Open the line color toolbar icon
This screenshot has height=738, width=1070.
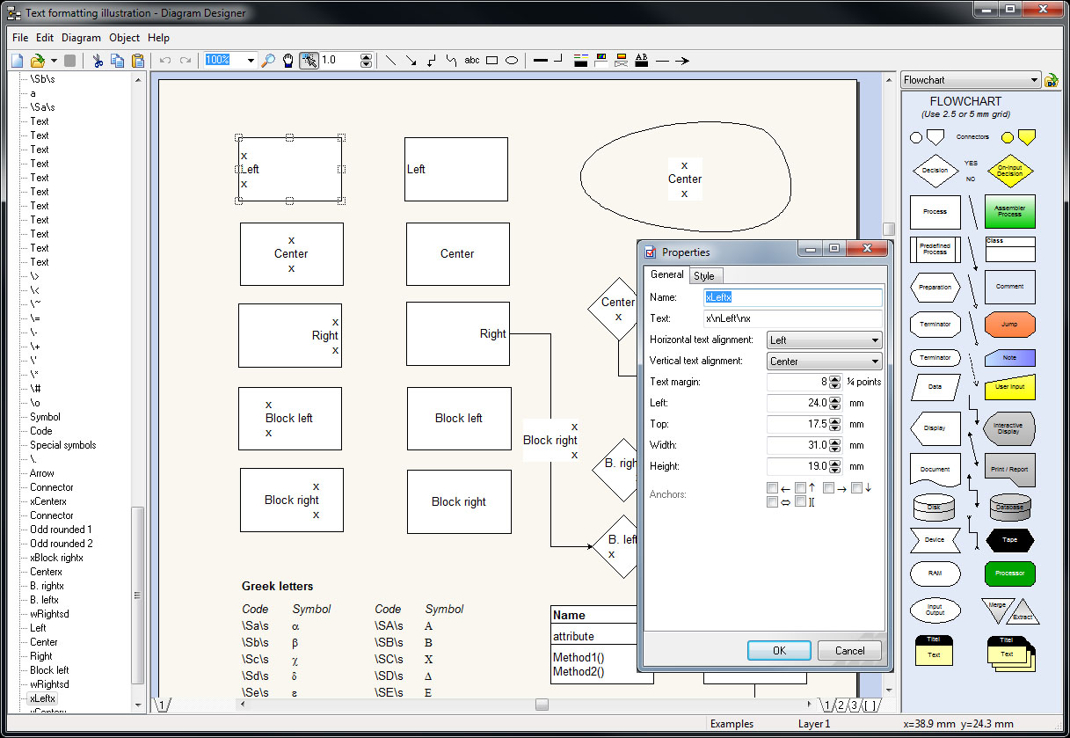581,61
